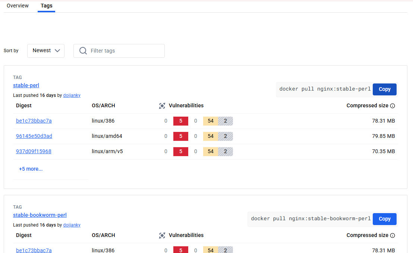Click the 78.31 MB size in stable-perl

pyautogui.click(x=383, y=121)
